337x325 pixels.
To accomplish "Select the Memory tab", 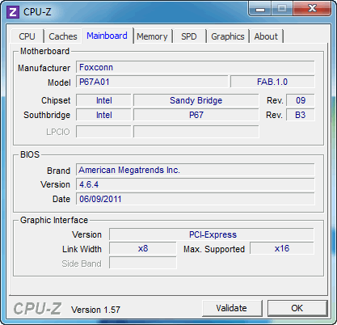I will click(152, 36).
